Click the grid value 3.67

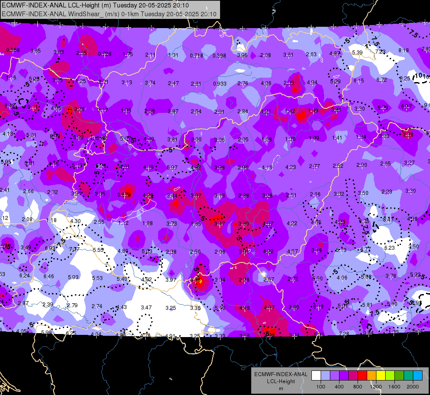click(x=196, y=195)
